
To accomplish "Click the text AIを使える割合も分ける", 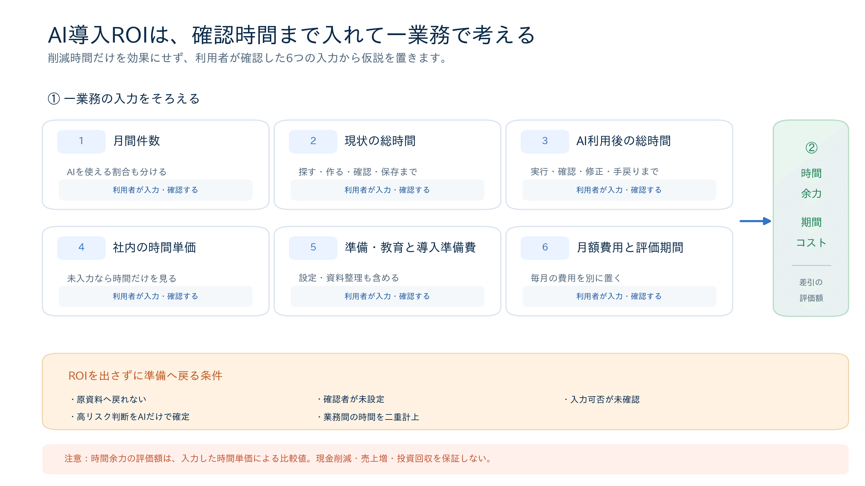I will [x=117, y=172].
